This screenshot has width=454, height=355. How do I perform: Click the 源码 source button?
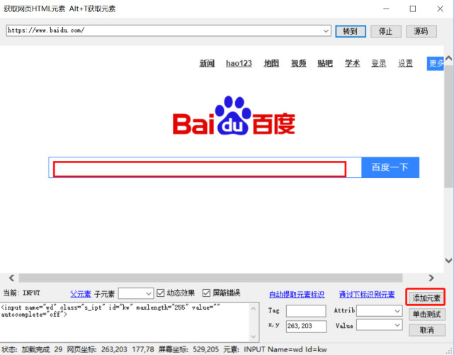[x=421, y=31]
